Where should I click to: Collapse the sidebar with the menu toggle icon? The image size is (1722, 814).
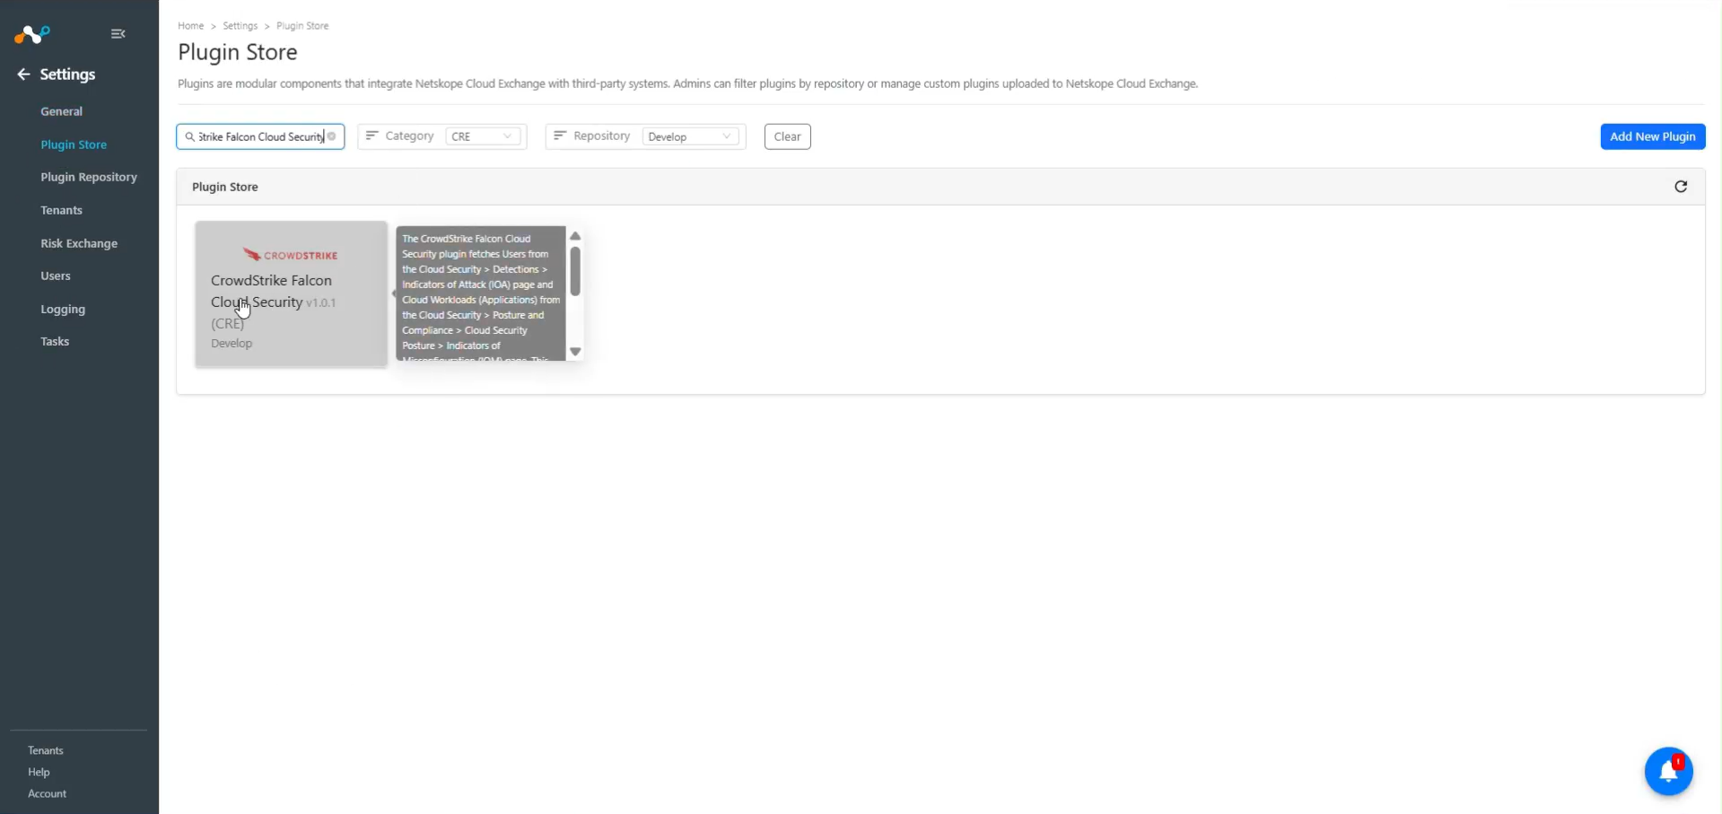pyautogui.click(x=118, y=34)
